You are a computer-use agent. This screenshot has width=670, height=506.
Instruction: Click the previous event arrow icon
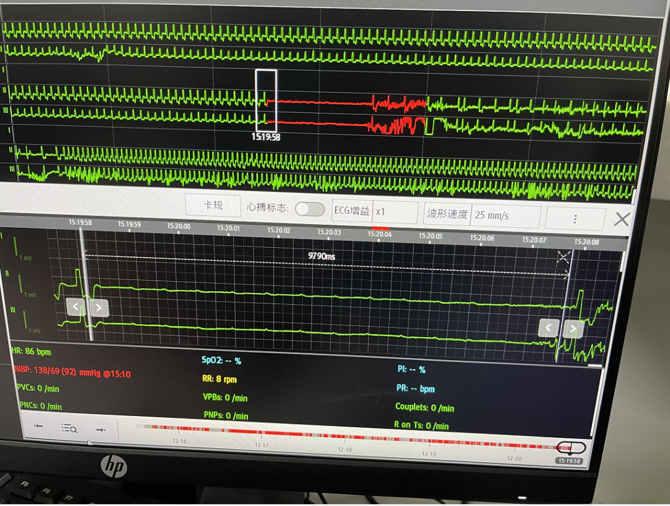(x=38, y=427)
